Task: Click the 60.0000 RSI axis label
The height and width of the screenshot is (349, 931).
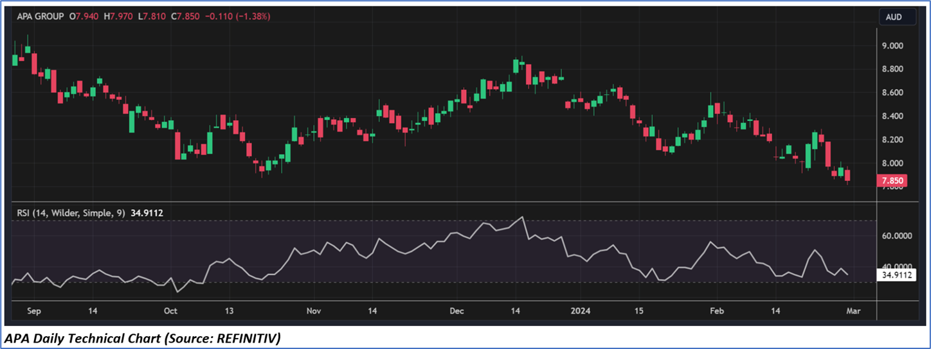Action: (896, 236)
